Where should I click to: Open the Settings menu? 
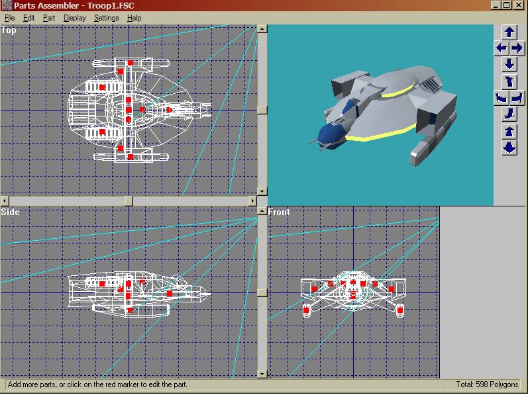tap(106, 18)
